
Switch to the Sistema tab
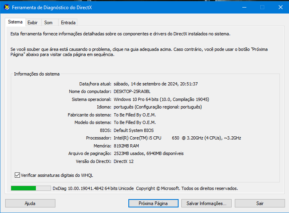(x=15, y=22)
